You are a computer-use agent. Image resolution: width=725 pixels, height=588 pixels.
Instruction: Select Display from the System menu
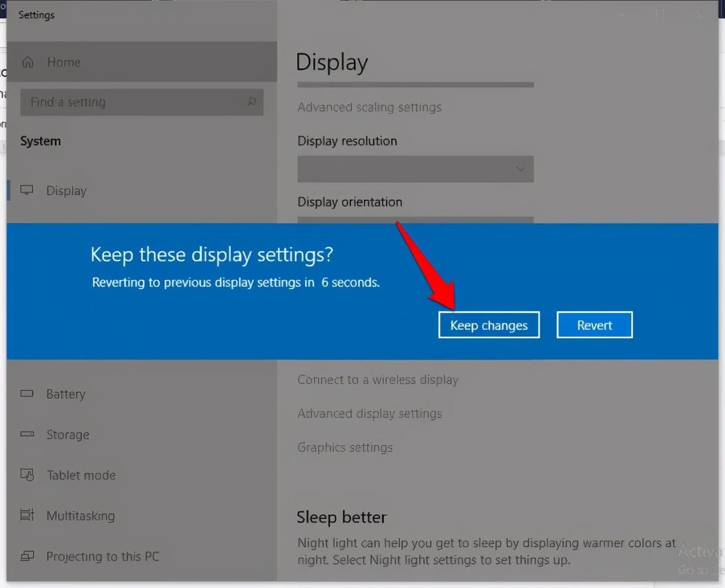pos(66,190)
